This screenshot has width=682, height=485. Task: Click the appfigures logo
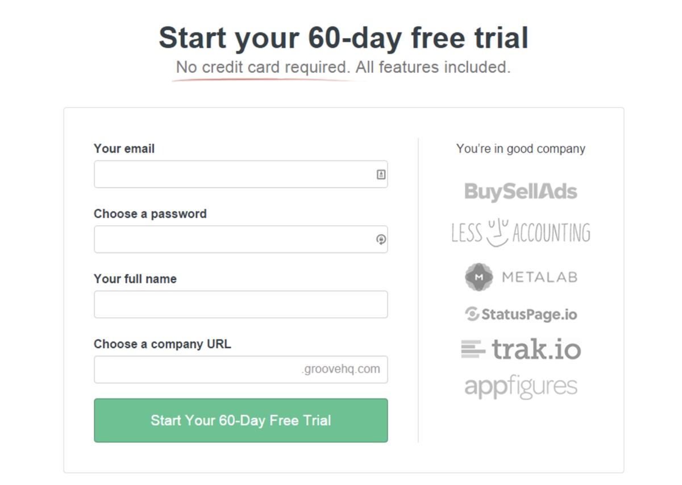(521, 387)
